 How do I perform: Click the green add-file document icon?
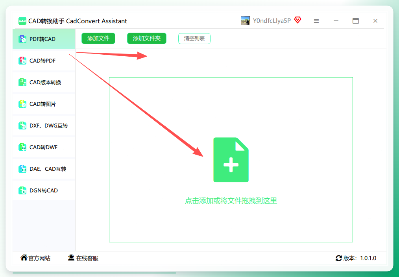click(231, 160)
